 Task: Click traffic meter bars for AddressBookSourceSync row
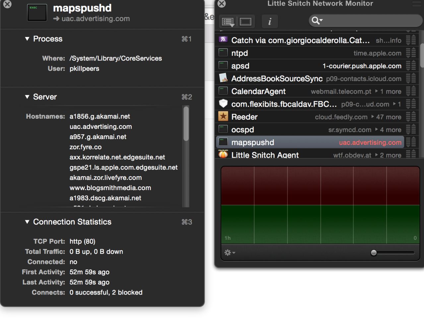[x=411, y=78]
